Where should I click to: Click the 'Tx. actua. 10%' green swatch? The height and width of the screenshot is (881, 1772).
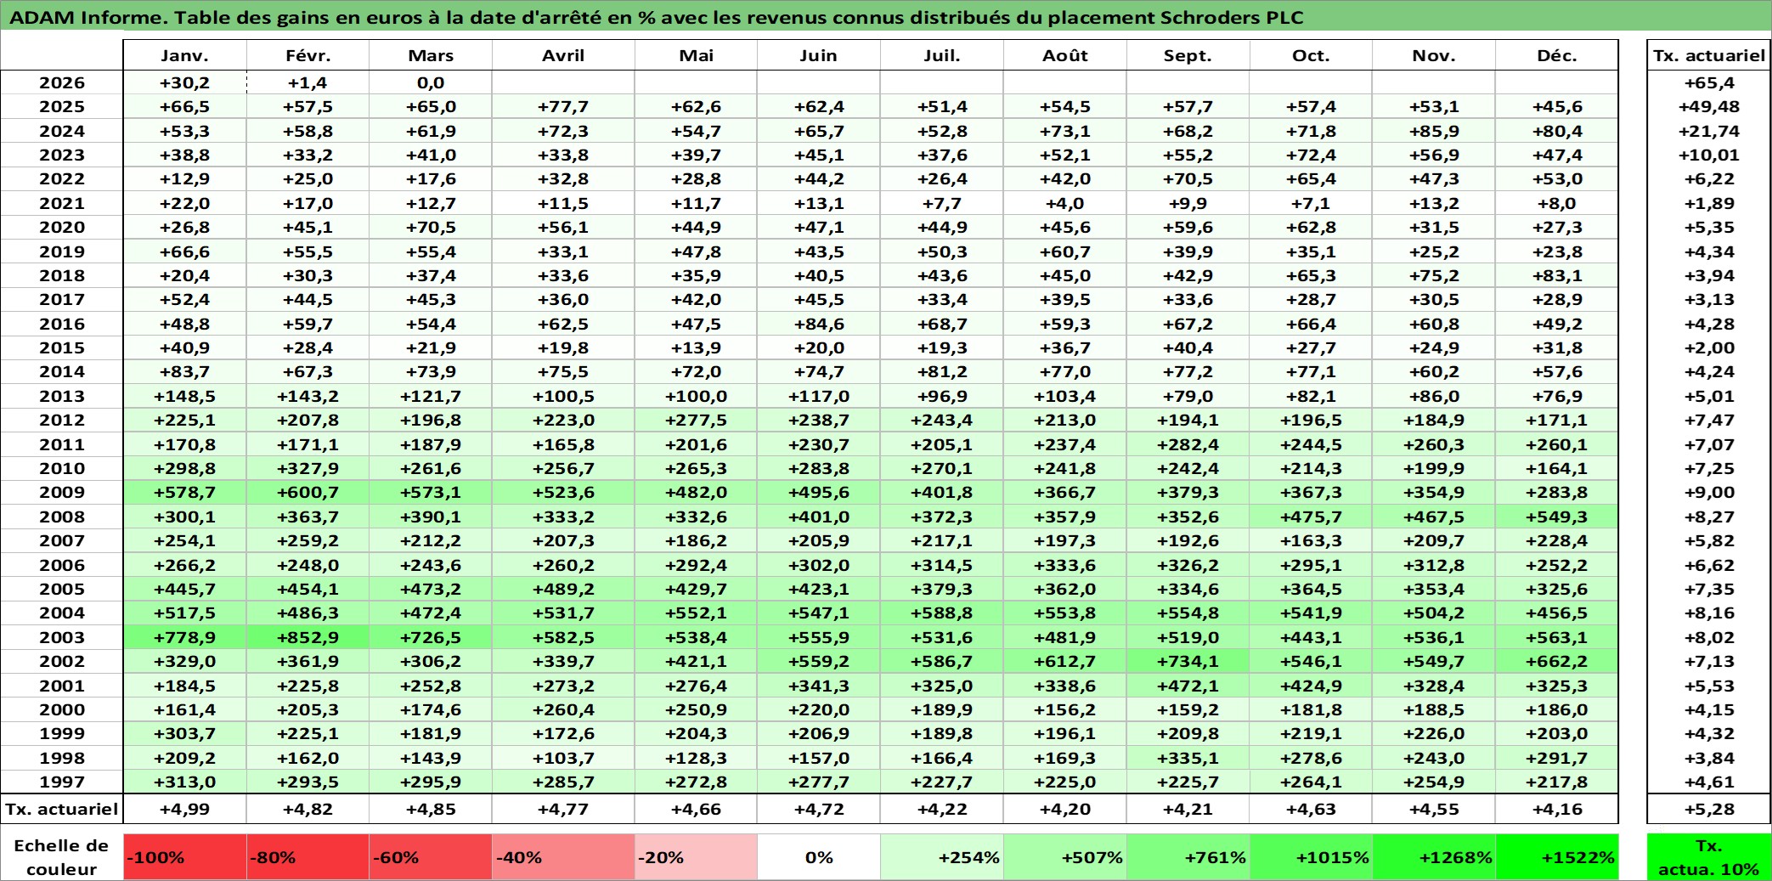(x=1709, y=856)
